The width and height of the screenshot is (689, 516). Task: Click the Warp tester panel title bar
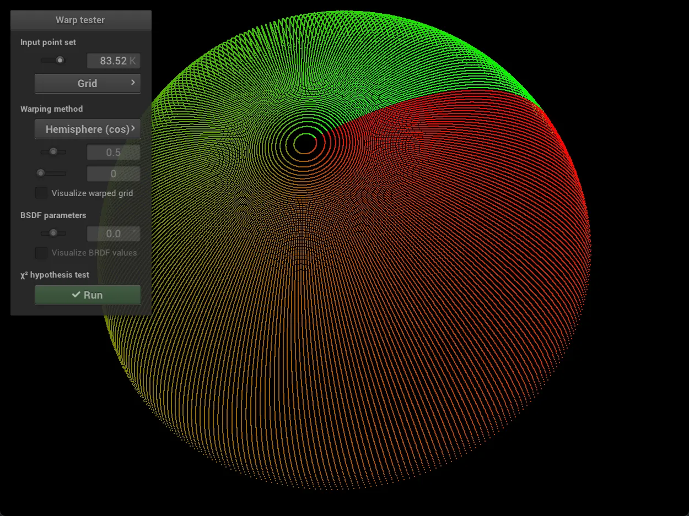[80, 20]
